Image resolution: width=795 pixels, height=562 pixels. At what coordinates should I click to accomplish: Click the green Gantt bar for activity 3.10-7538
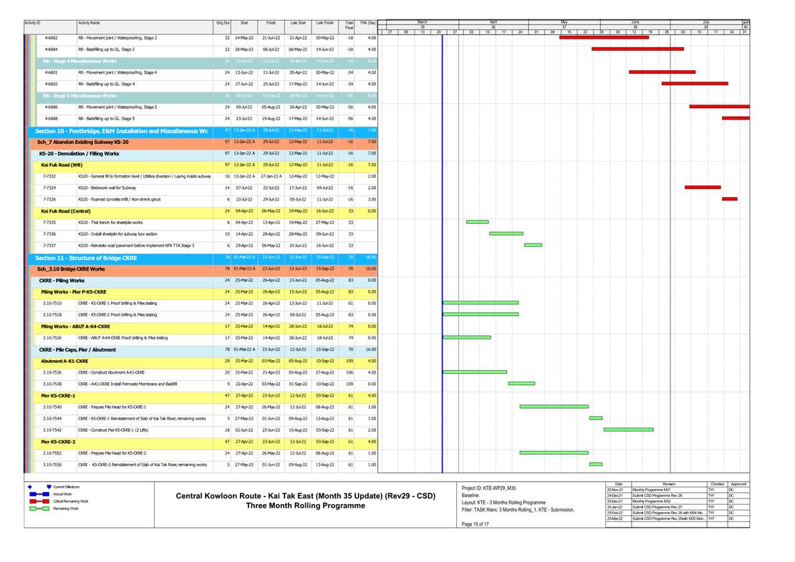point(521,384)
